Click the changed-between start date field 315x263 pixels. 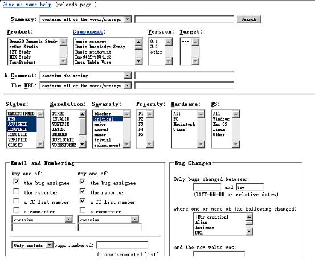(207, 187)
